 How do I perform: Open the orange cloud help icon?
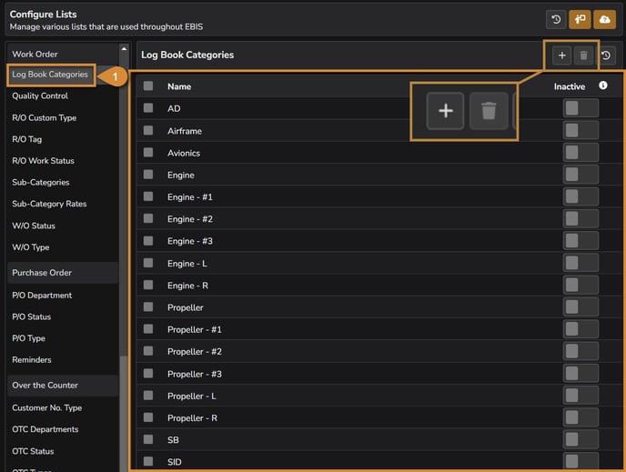(604, 19)
